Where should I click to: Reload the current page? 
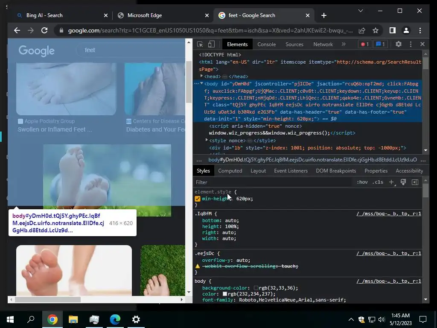tap(44, 30)
